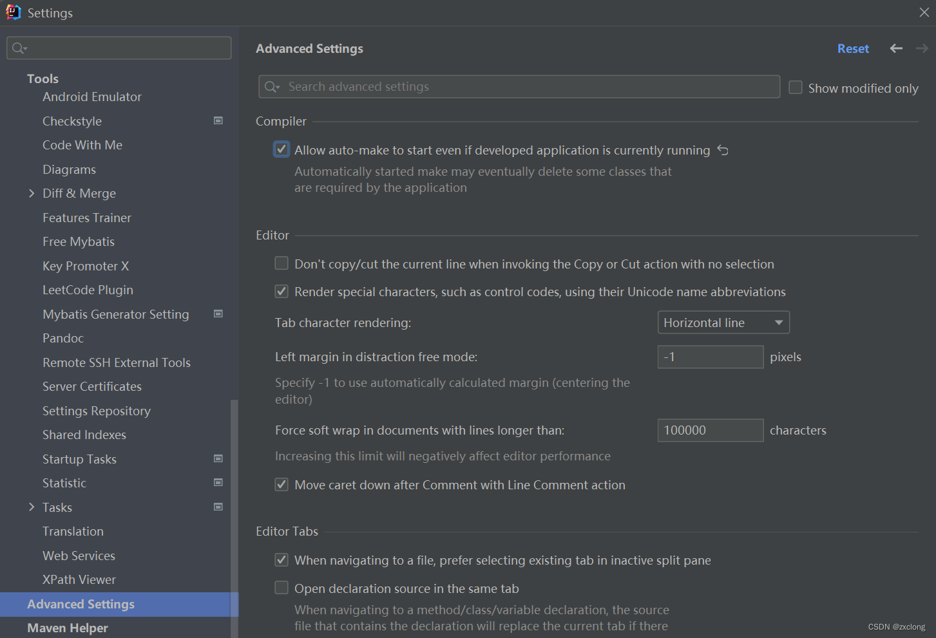Screen dimensions: 936x638
Task: Open Shared Indexes settings
Action: (x=84, y=435)
